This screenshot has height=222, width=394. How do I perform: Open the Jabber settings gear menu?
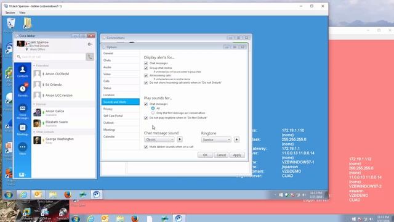point(90,44)
